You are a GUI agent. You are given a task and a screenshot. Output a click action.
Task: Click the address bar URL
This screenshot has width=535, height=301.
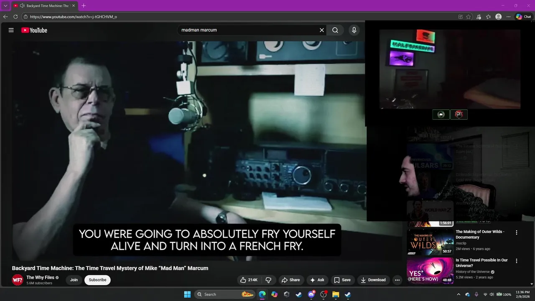click(x=74, y=17)
